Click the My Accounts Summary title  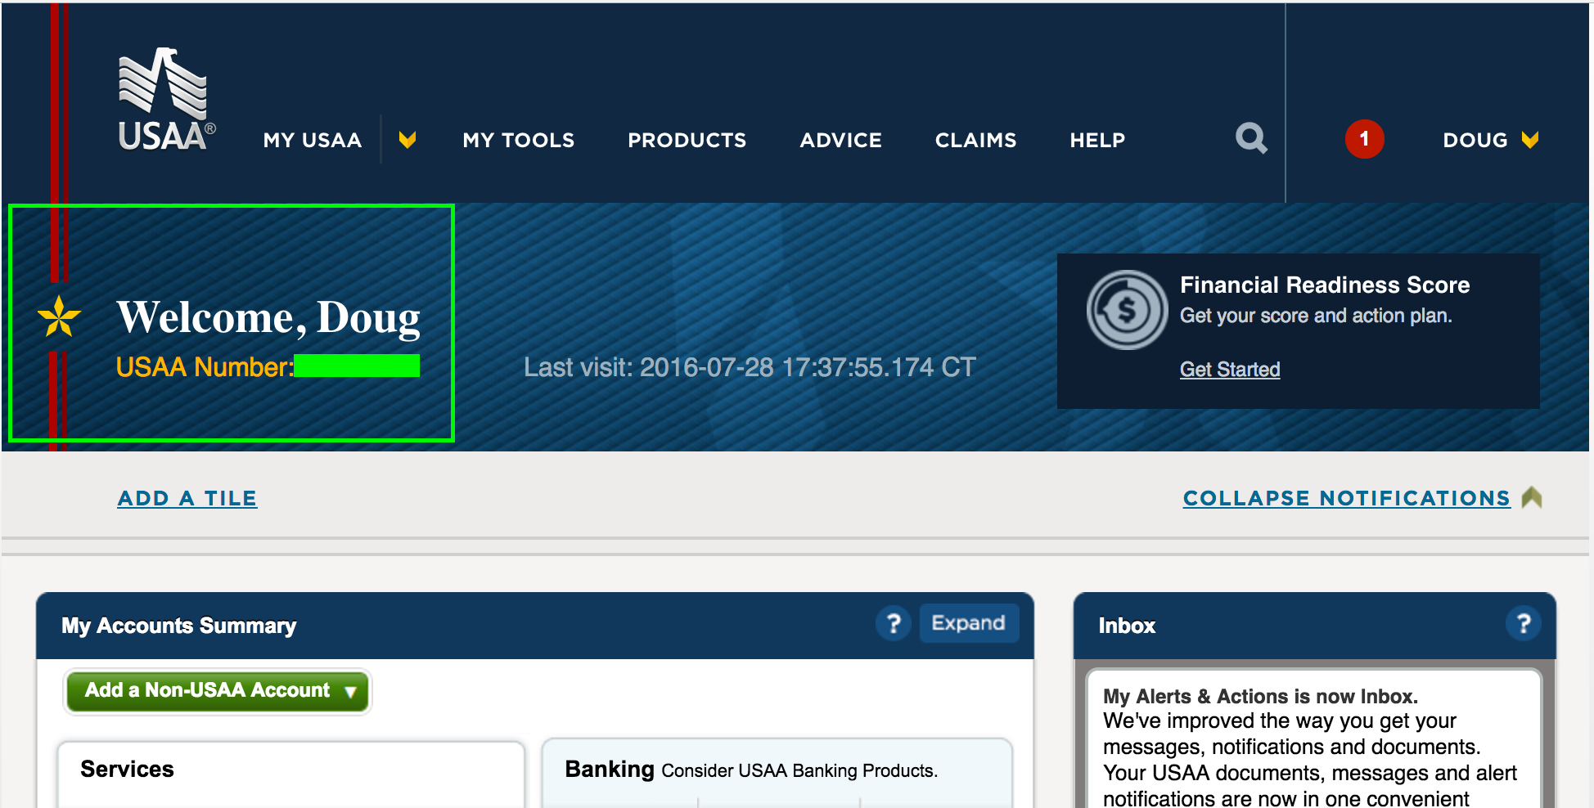pos(178,626)
